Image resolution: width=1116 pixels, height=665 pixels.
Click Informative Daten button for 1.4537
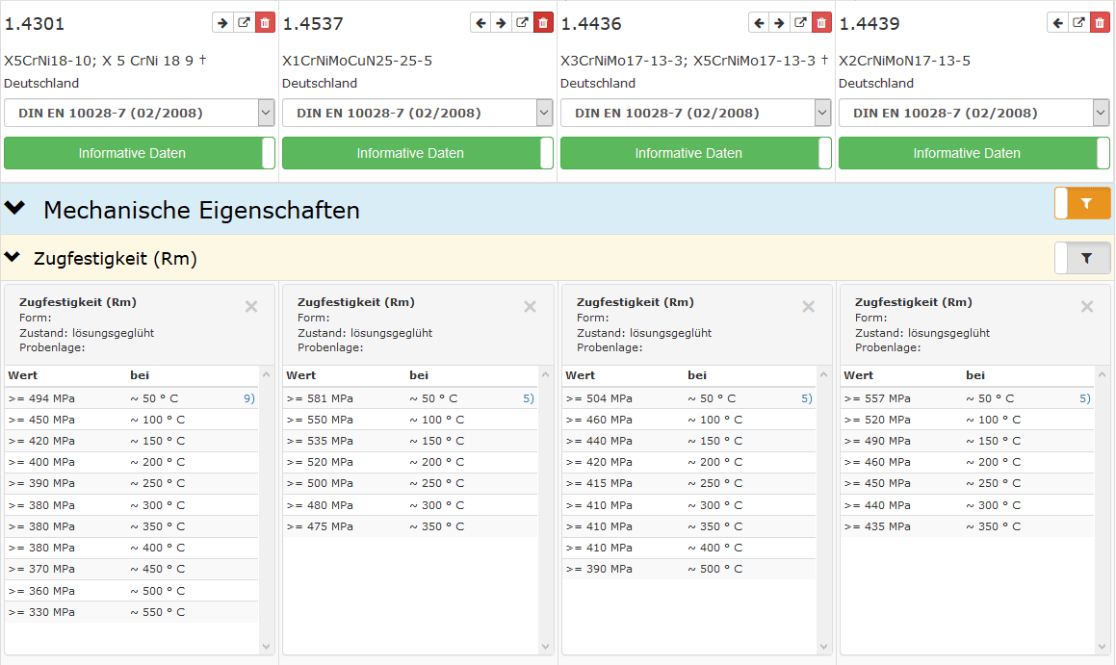(410, 153)
